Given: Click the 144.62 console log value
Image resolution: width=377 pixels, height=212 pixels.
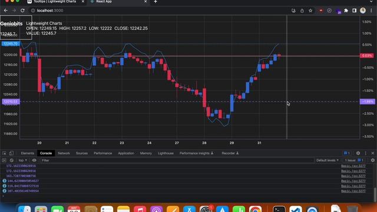Looking at the screenshot, I should click(23, 181).
